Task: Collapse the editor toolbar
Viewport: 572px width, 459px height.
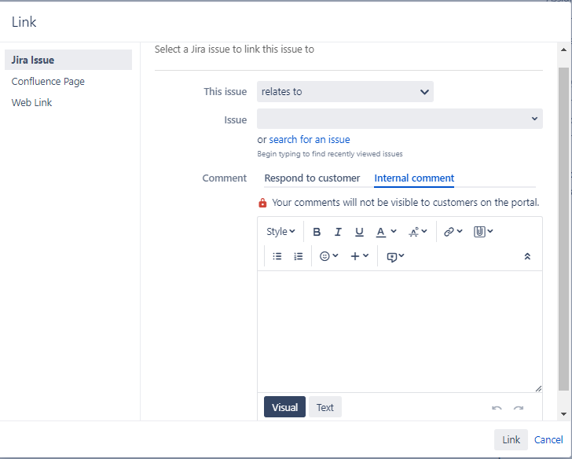Action: tap(527, 256)
